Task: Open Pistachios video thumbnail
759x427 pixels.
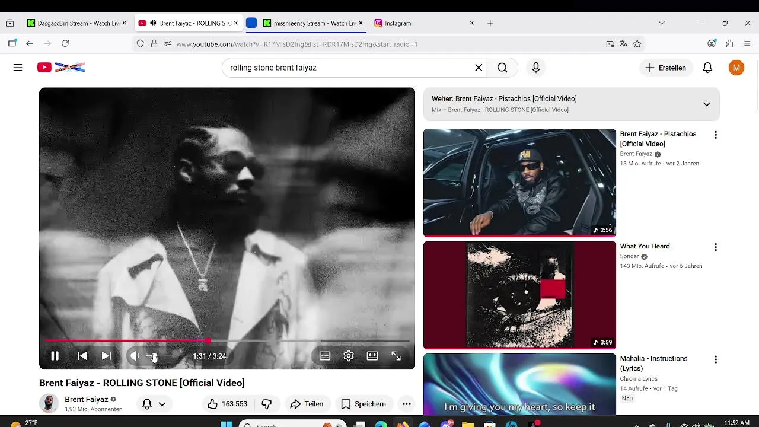Action: coord(519,183)
